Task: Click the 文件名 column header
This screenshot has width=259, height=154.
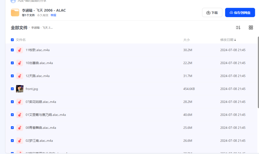Action: [21, 40]
